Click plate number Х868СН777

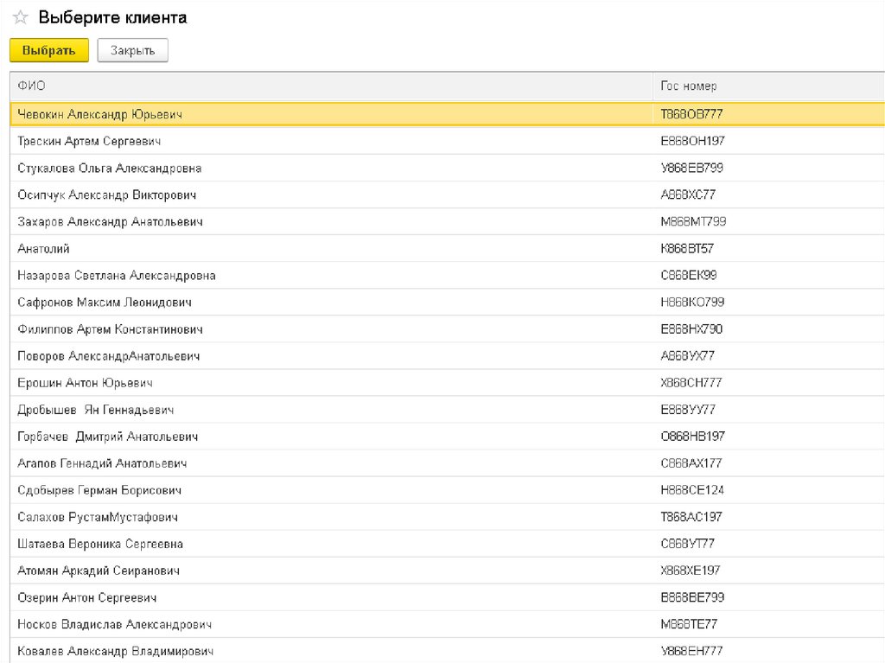pos(691,383)
